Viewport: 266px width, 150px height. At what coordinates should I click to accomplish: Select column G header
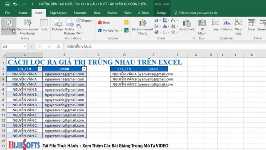pyautogui.click(x=196, y=55)
